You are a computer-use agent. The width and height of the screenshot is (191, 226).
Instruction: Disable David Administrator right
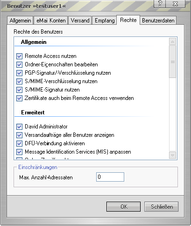[x=19, y=127]
